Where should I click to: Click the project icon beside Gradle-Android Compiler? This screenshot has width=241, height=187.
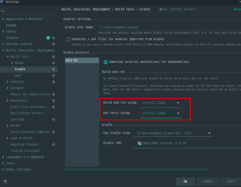pyautogui.click(x=54, y=132)
